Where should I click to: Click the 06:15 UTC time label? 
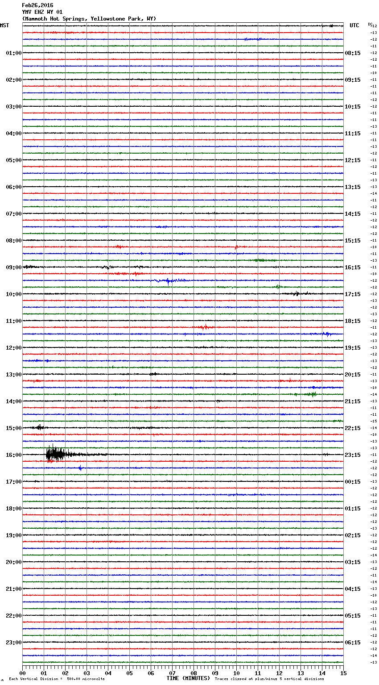[x=353, y=643]
